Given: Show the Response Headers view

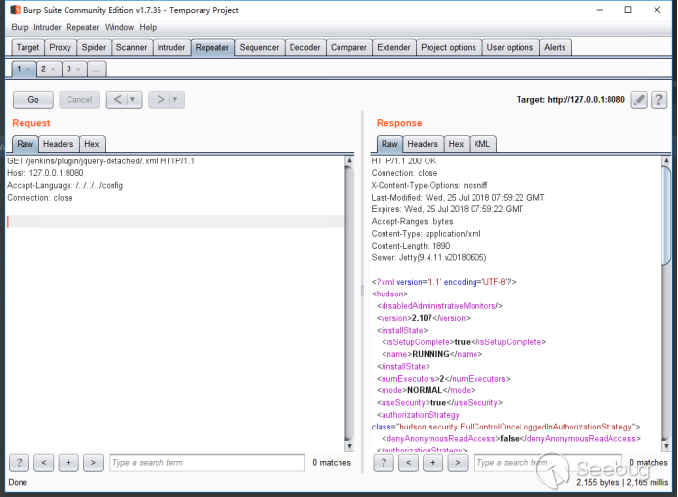Looking at the screenshot, I should 423,144.
